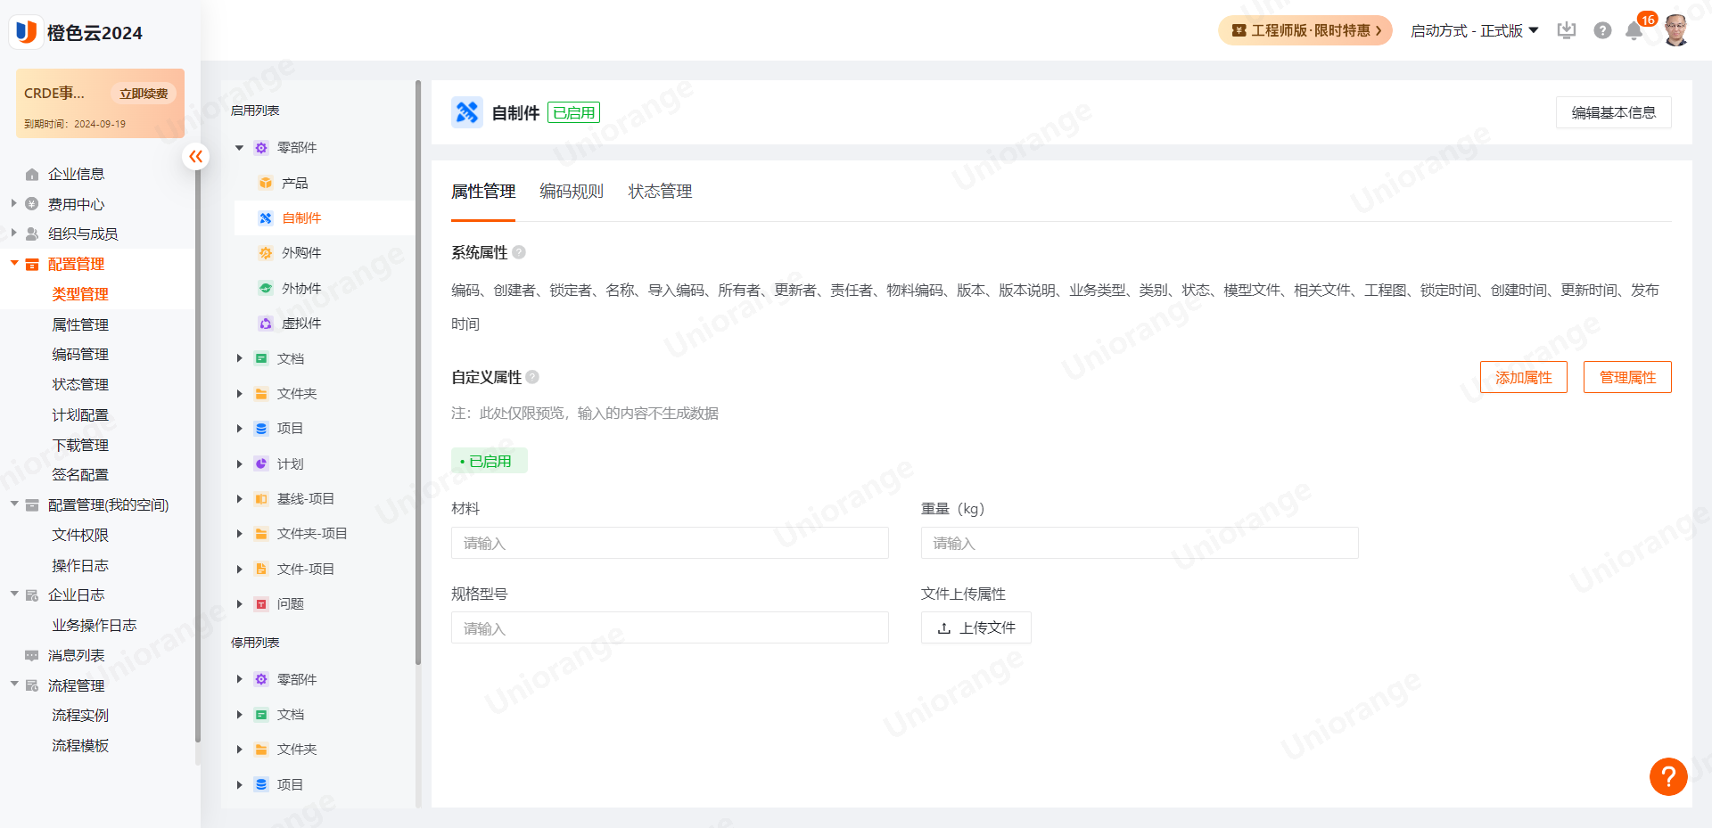Click info icon beside 自定义属性
The image size is (1712, 828).
tap(532, 377)
